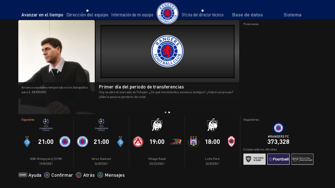This screenshot has width=335, height=188.
Task: Click date 26/8/2021
Action: click(x=101, y=164)
